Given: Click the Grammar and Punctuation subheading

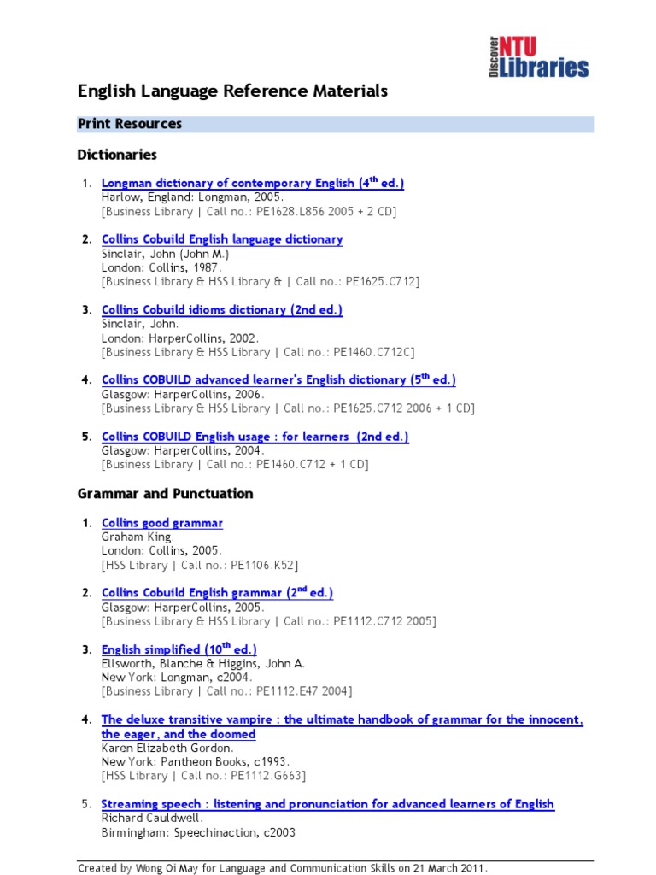Looking at the screenshot, I should [165, 494].
